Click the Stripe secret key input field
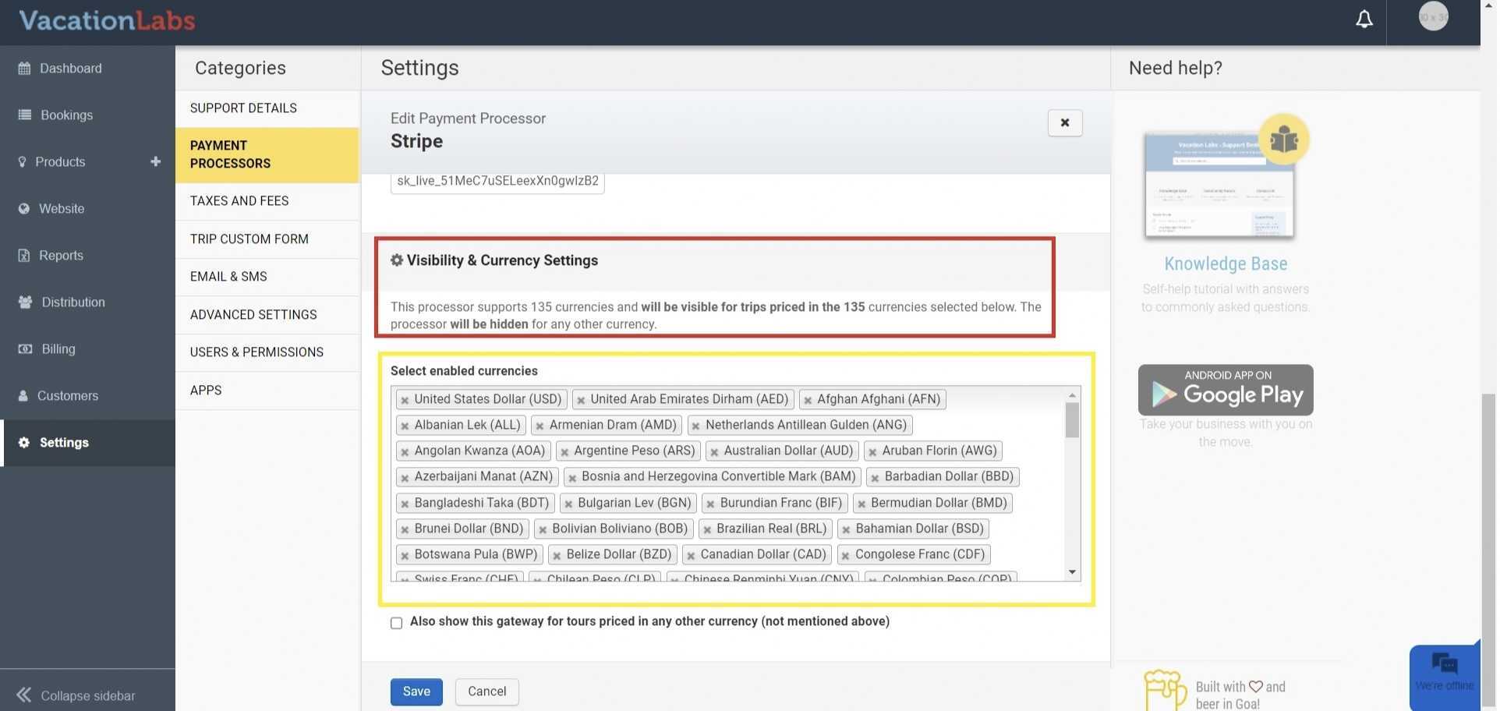 pos(497,182)
